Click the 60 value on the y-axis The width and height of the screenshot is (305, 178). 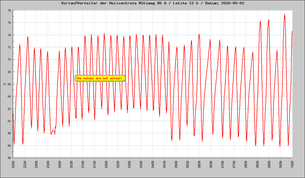point(9,121)
